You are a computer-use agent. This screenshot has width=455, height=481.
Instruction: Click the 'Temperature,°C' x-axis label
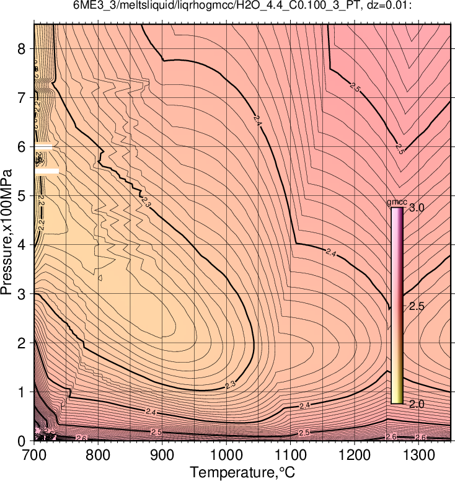click(x=242, y=472)
